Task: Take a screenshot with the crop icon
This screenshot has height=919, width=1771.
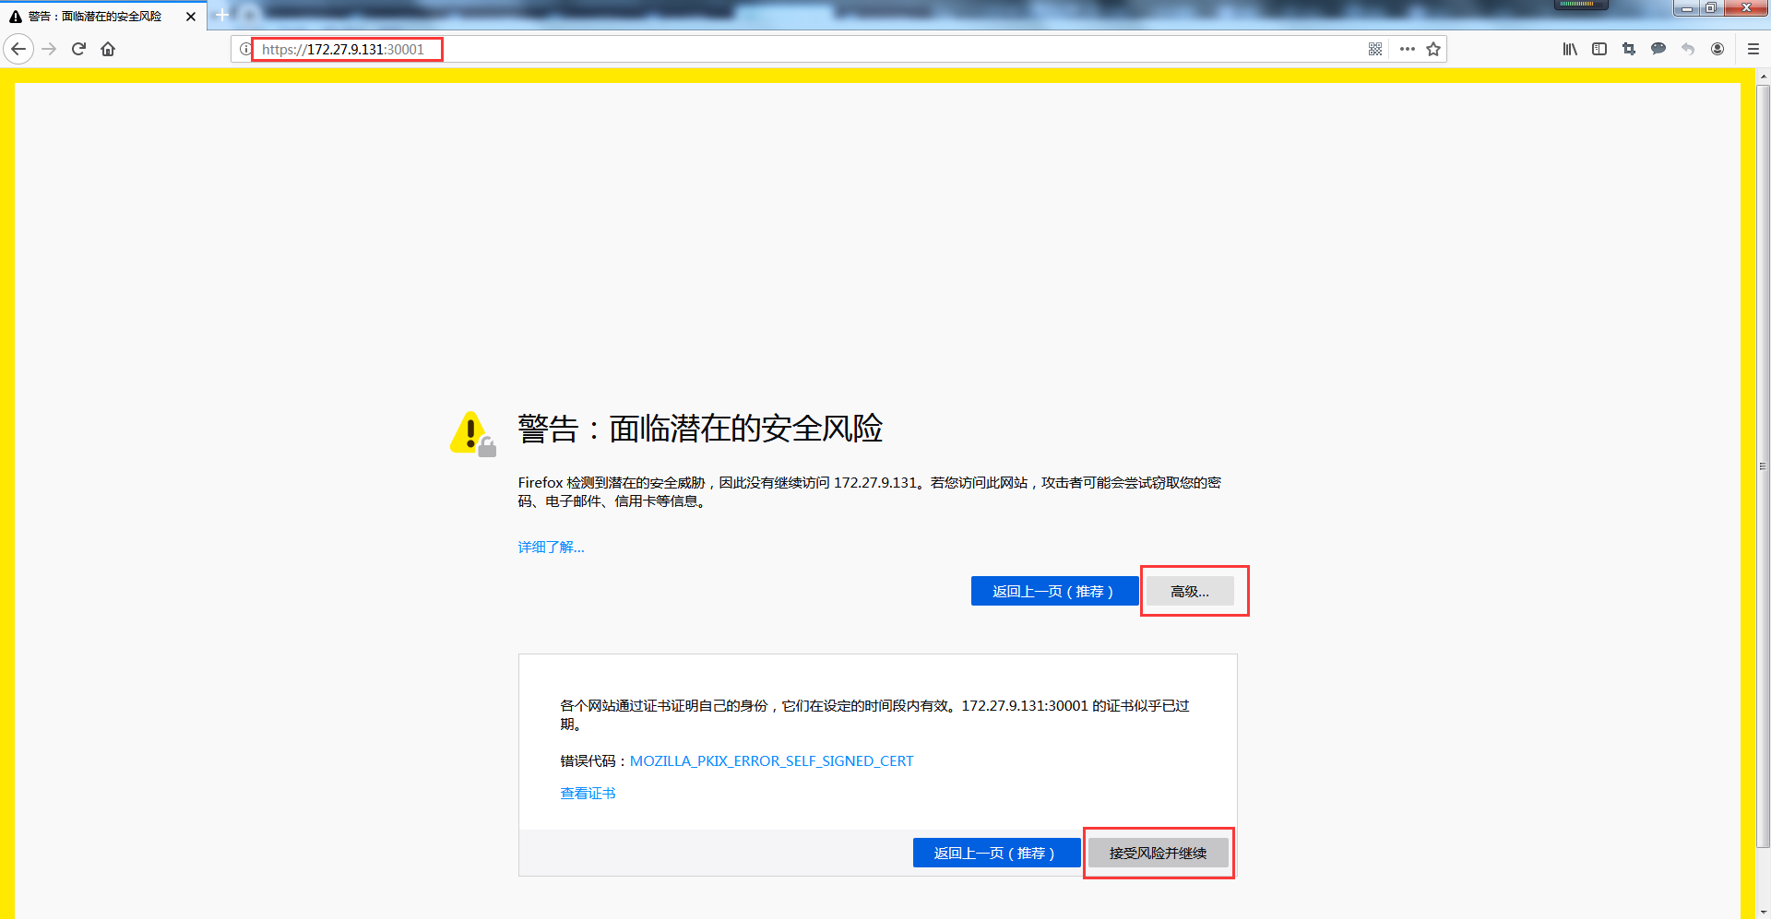Action: click(x=1629, y=49)
